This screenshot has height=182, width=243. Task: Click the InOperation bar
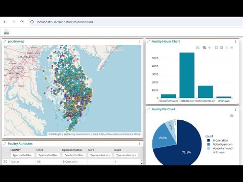pos(187,75)
